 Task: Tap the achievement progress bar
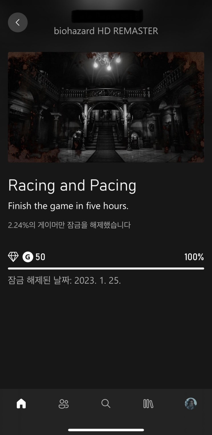106,268
